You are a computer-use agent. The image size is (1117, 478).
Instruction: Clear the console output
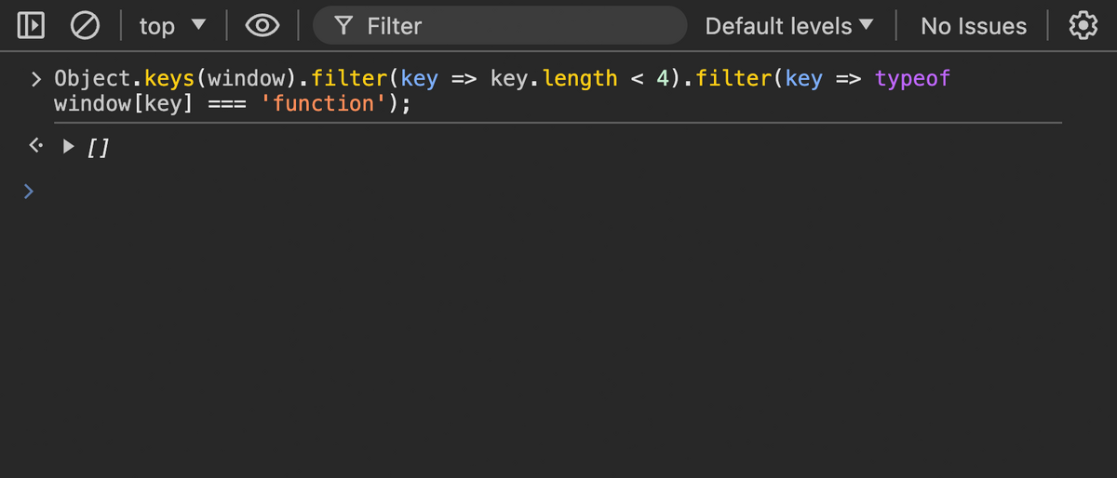[x=86, y=26]
